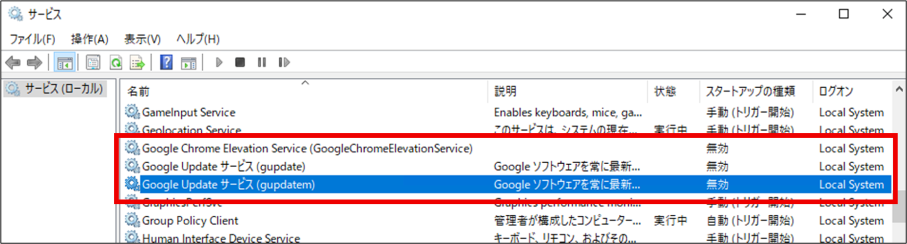
Task: Click the Back arrow toolbar icon
Action: click(x=13, y=62)
